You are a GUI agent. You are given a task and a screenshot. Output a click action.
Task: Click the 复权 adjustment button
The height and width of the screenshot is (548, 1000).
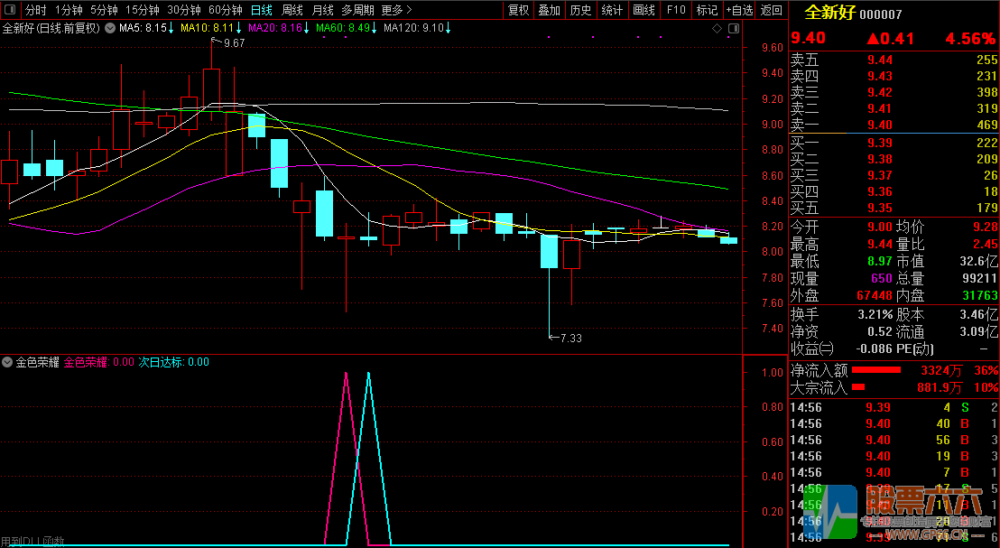[x=518, y=11]
